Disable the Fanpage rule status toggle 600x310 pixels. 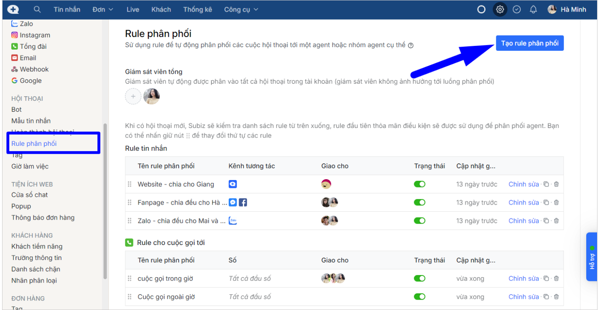[x=420, y=202]
